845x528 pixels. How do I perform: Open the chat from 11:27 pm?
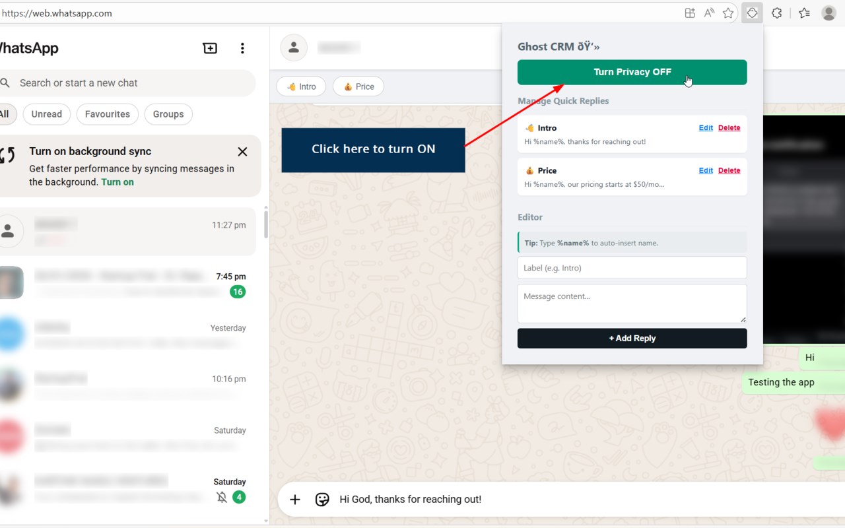[128, 232]
